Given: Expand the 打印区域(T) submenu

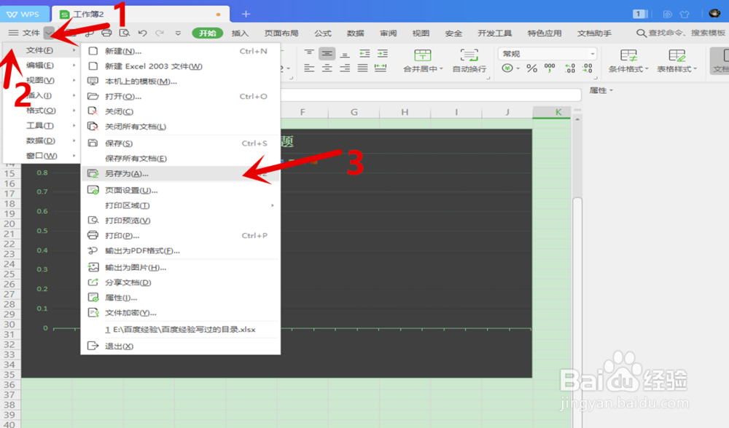Looking at the screenshot, I should (180, 205).
